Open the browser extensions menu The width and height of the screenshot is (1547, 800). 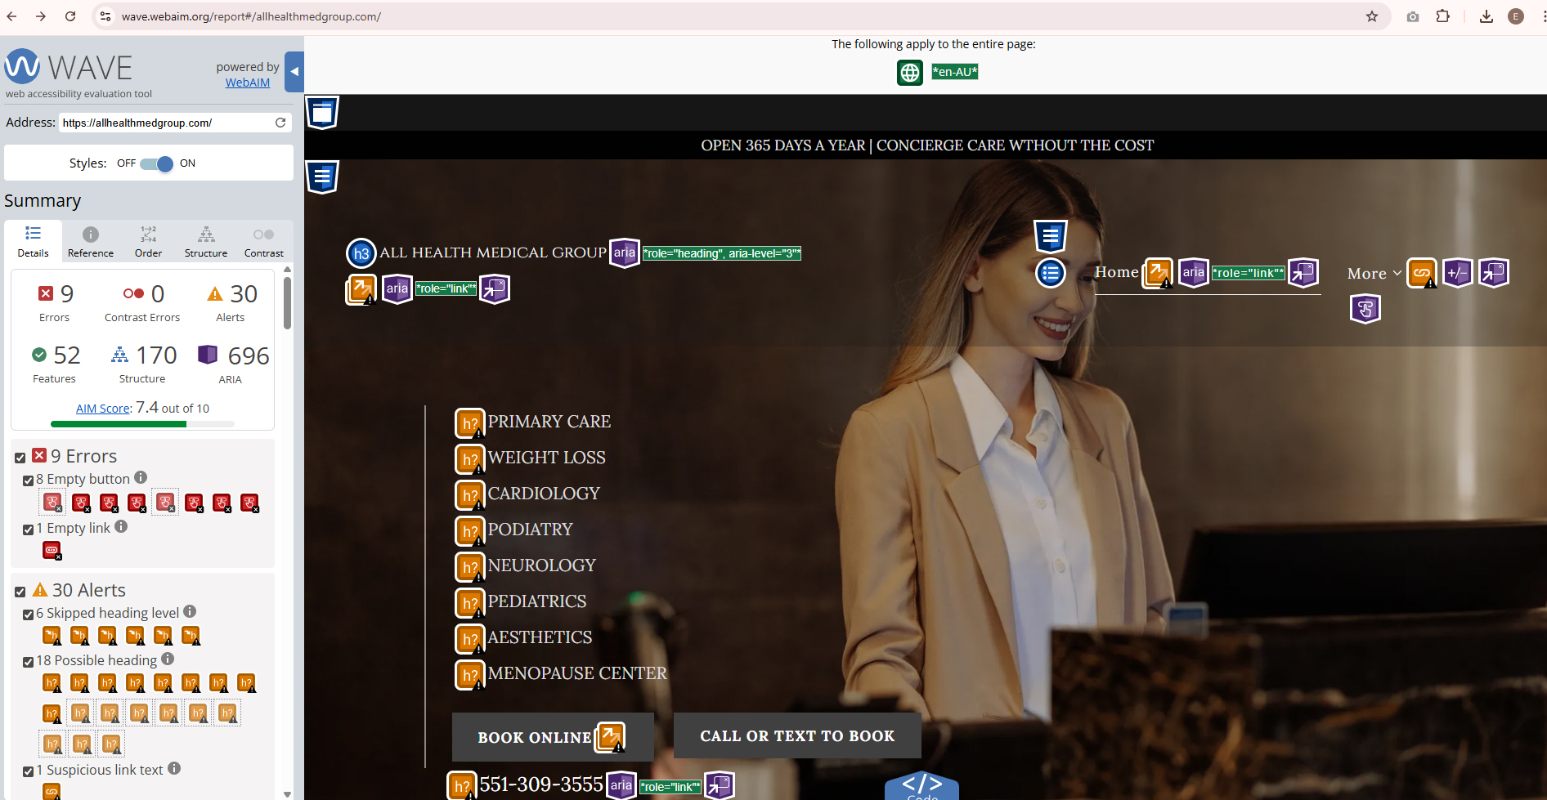coord(1443,16)
